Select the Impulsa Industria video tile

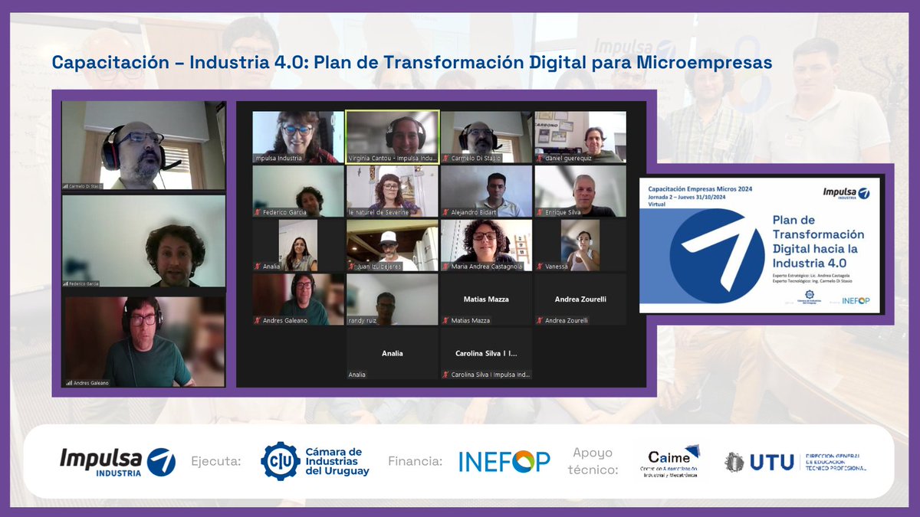298,137
